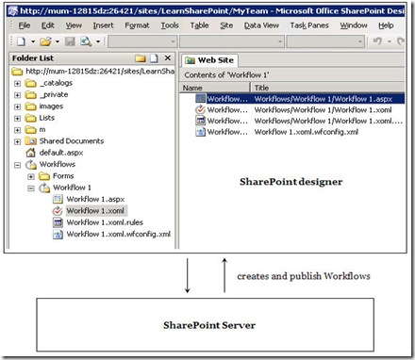Screen dimensions: 415x360
Task: Sort contents by the Name column header
Action: coord(215,88)
